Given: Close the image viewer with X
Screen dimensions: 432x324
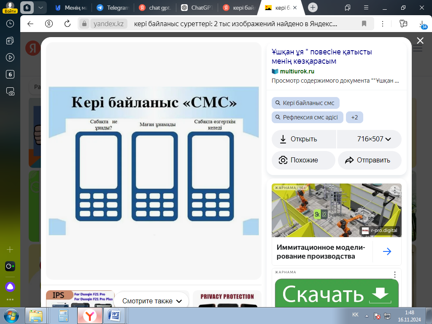Looking at the screenshot, I should click(x=420, y=41).
